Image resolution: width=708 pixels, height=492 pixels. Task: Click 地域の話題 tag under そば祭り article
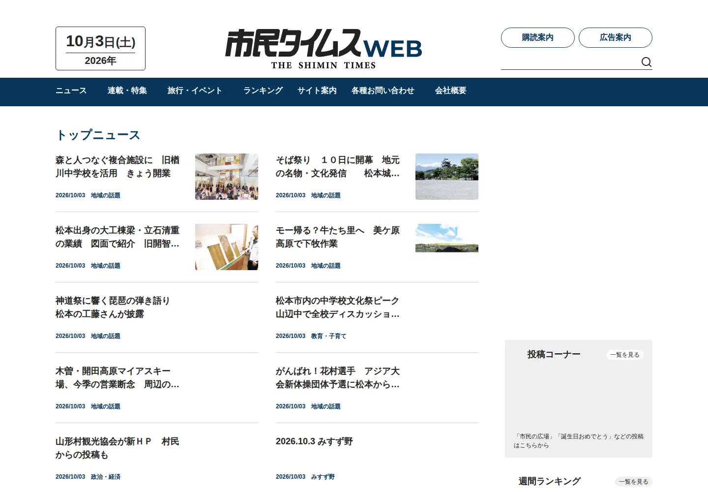click(x=326, y=195)
